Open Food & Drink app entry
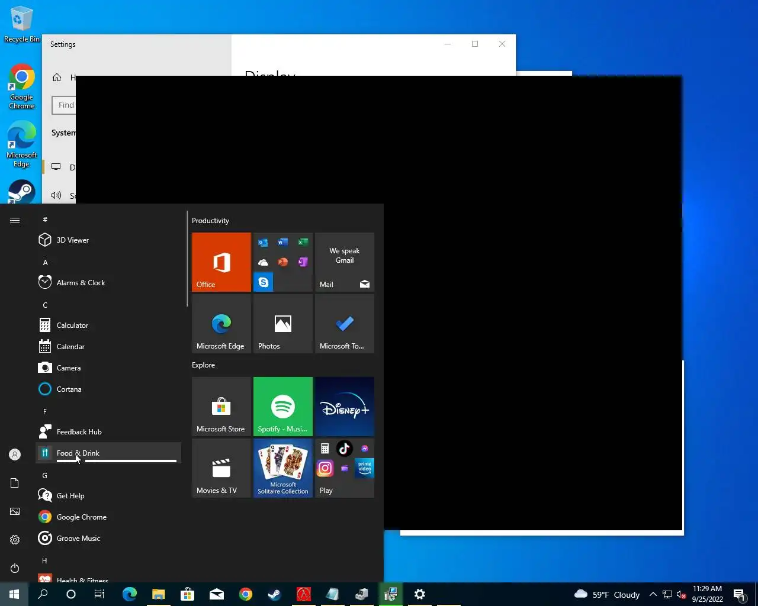The height and width of the screenshot is (606, 758). tap(108, 453)
